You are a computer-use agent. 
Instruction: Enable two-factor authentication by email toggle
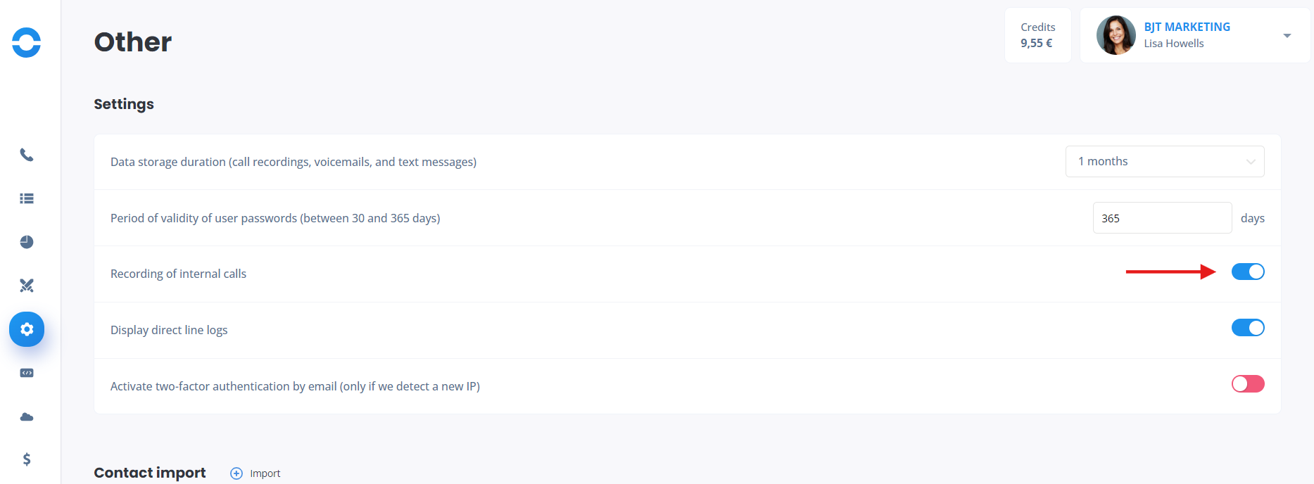click(1248, 384)
